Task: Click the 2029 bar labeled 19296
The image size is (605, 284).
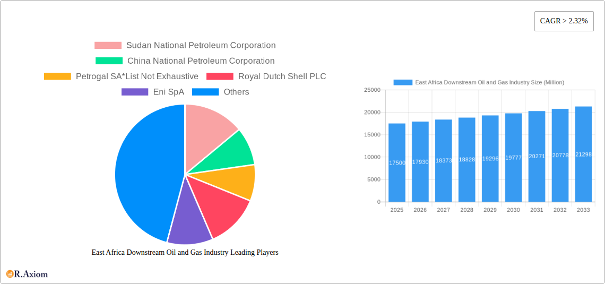Action: (x=490, y=159)
